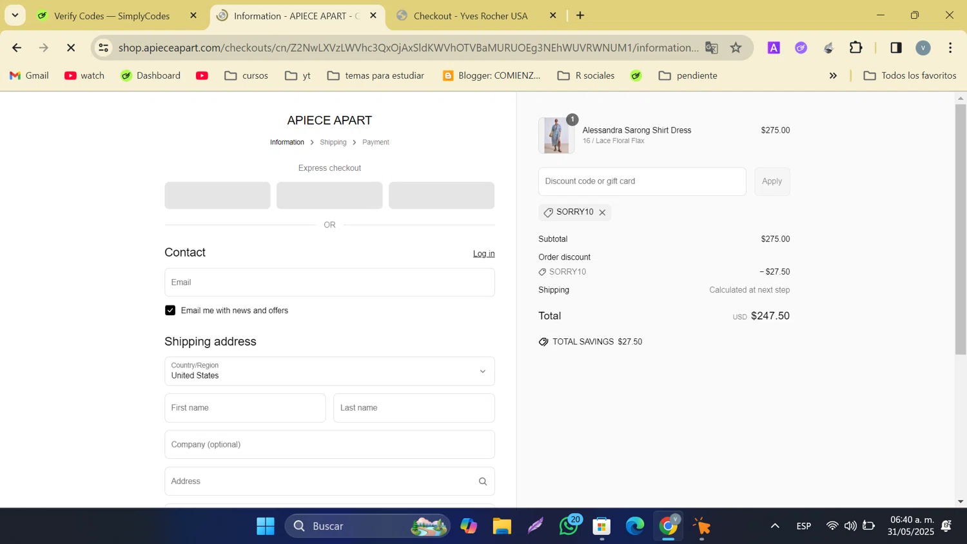Switch to Verify Codes SimplyCodes tab
The width and height of the screenshot is (967, 544).
tap(111, 15)
